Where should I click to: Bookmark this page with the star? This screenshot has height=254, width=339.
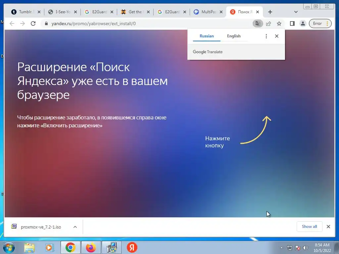(x=279, y=23)
